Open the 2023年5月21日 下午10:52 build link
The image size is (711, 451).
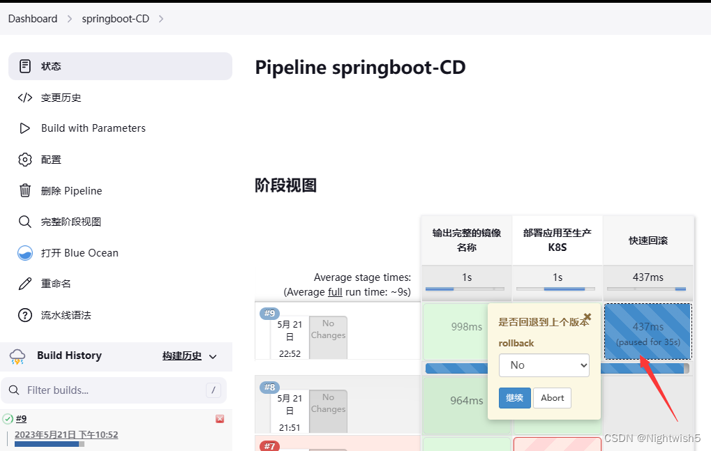click(x=66, y=435)
